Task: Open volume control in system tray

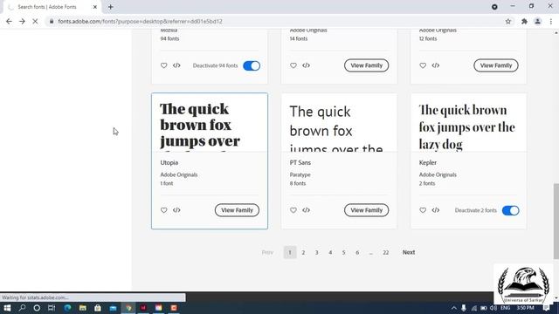Action: click(x=493, y=308)
